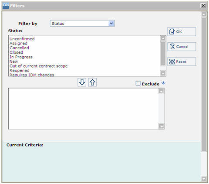Confirm filters with the OK button

(182, 31)
